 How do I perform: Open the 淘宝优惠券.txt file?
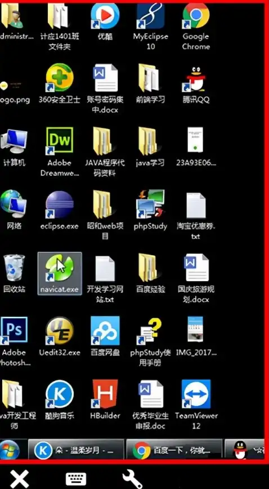(x=196, y=206)
